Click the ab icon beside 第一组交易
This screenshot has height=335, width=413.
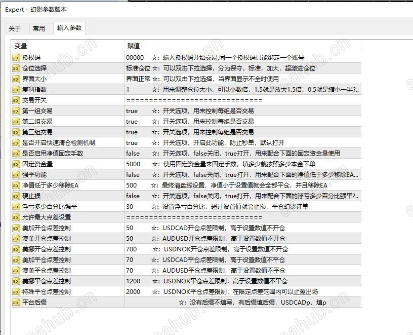[x=16, y=111]
